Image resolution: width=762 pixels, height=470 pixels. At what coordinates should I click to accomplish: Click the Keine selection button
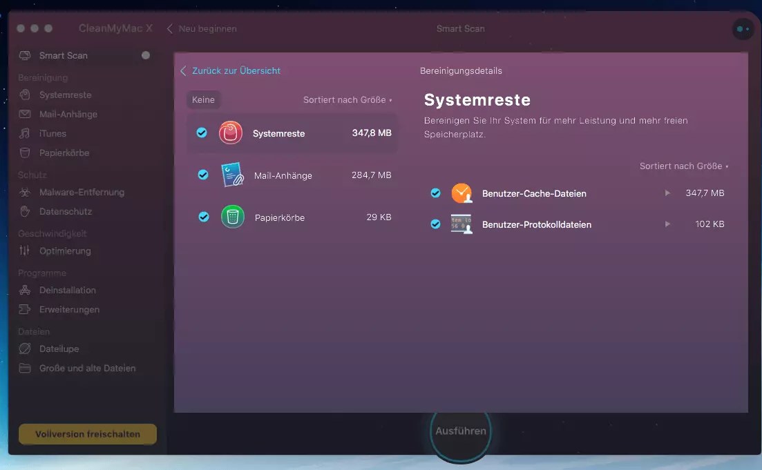tap(203, 99)
